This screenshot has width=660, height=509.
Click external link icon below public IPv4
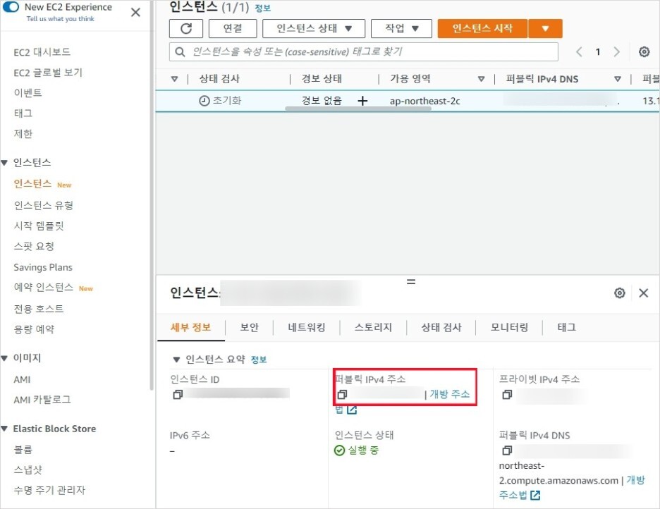point(352,410)
